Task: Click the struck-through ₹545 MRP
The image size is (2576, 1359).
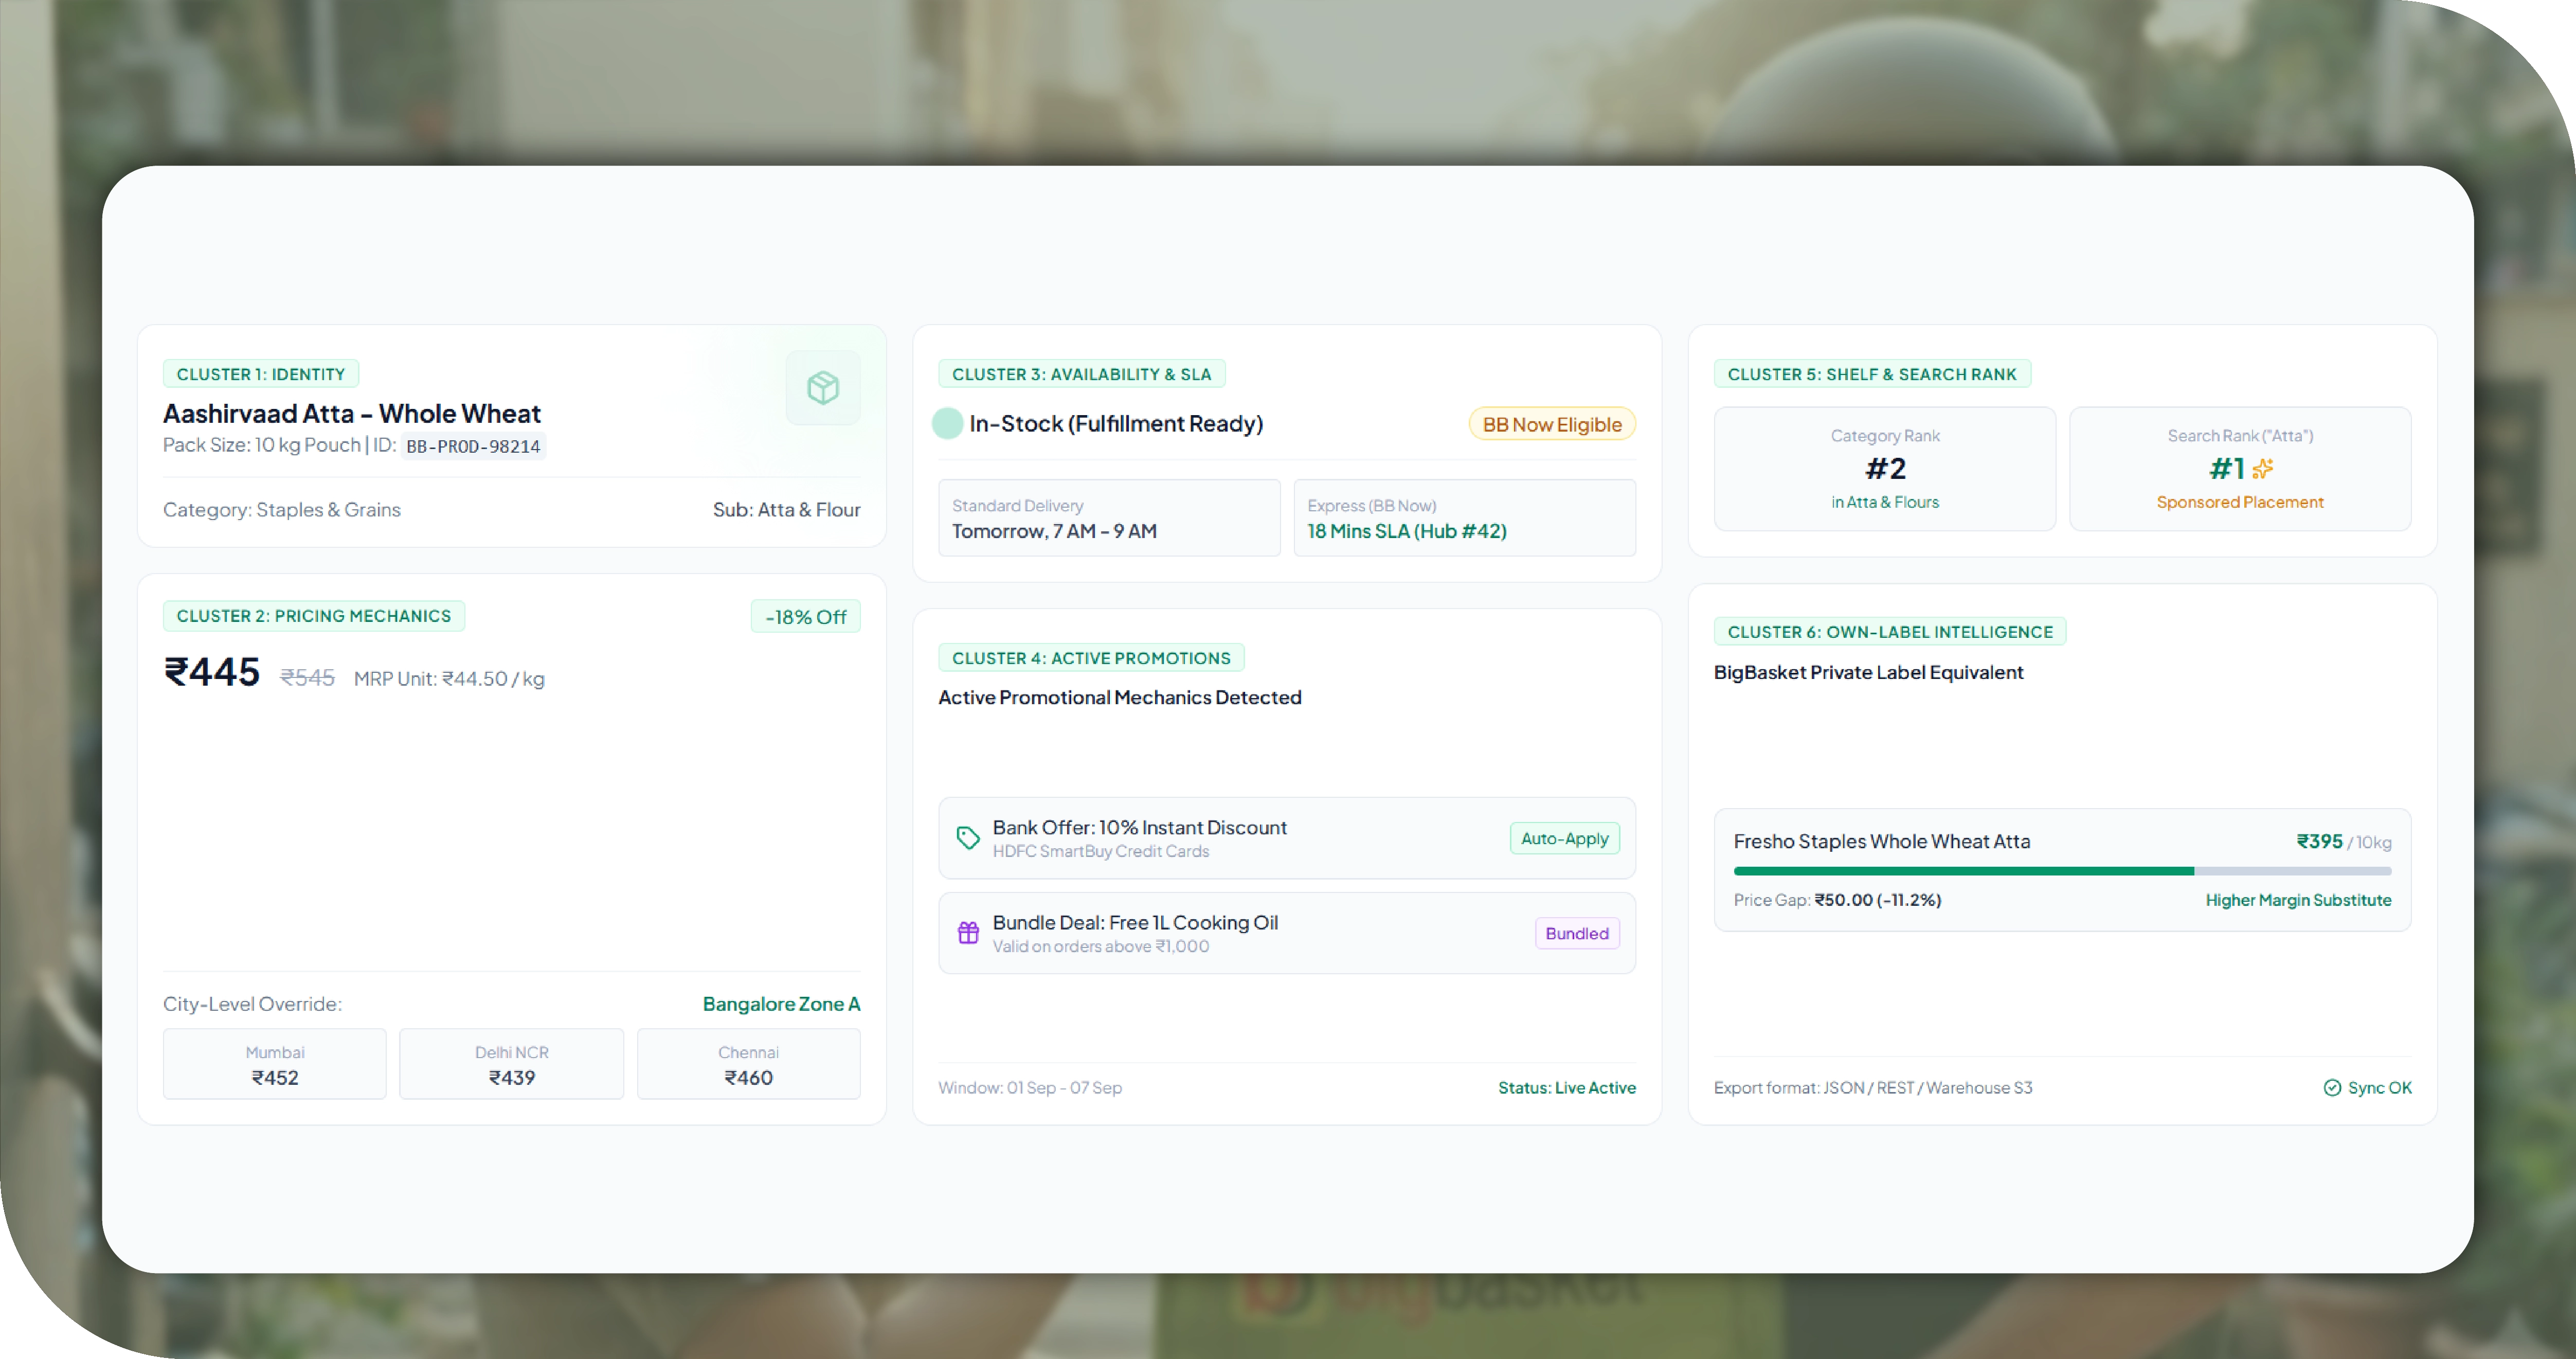Action: click(307, 678)
